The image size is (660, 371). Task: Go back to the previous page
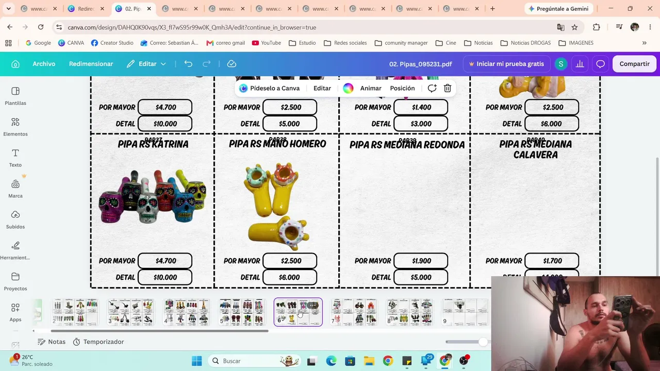10,27
